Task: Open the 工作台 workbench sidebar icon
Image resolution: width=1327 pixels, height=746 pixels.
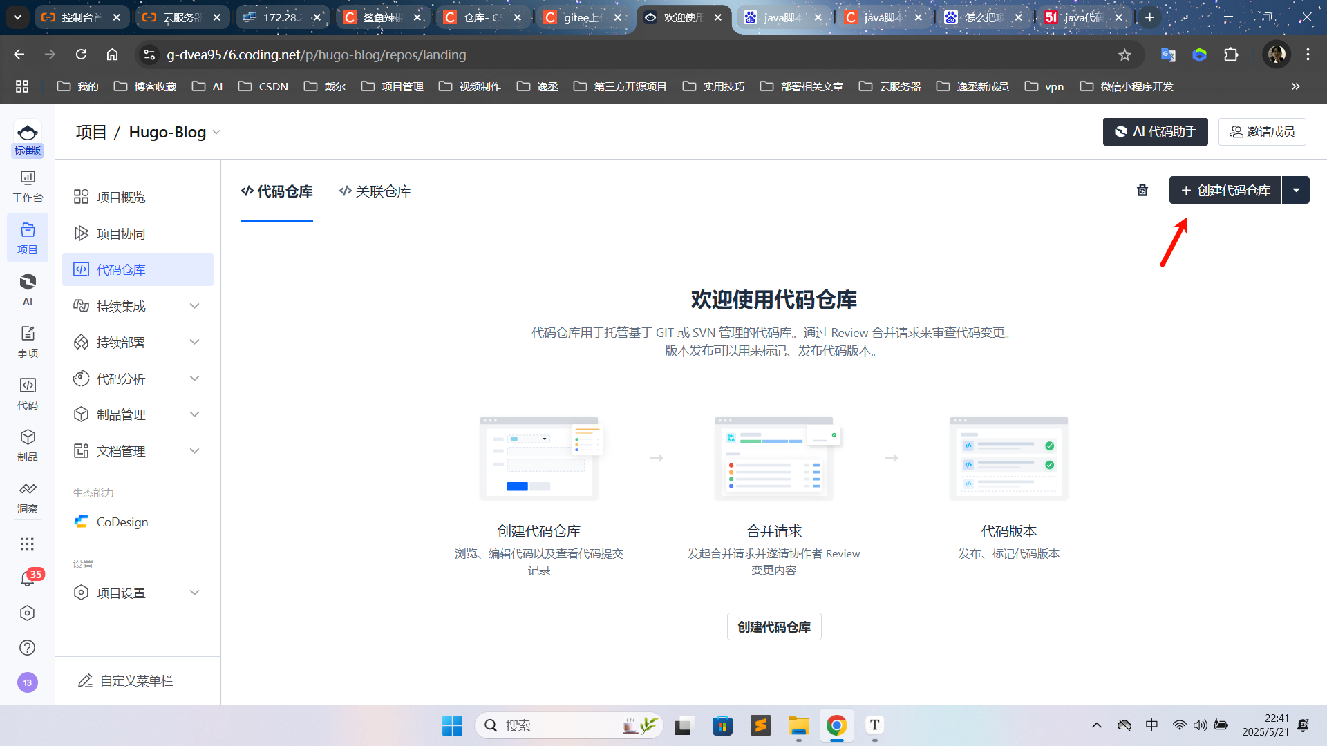Action: (28, 186)
